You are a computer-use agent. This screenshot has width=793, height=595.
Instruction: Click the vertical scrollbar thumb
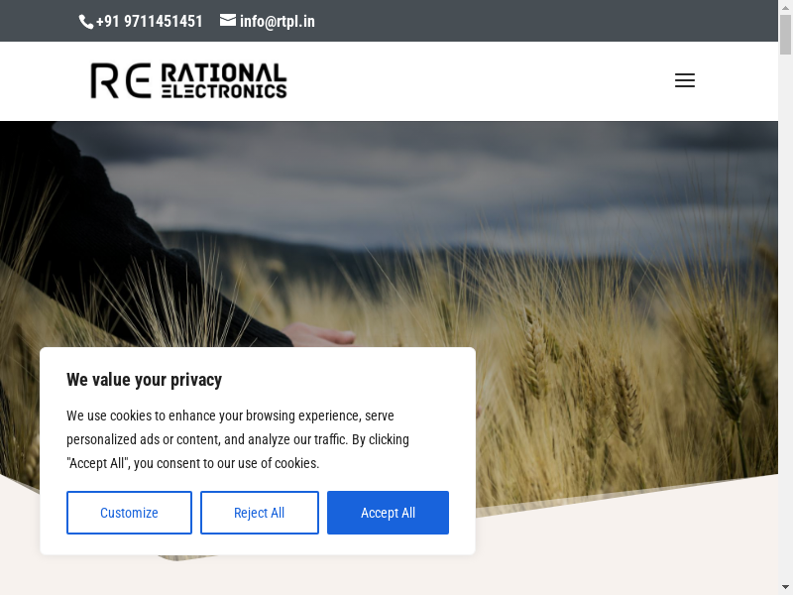tap(785, 35)
